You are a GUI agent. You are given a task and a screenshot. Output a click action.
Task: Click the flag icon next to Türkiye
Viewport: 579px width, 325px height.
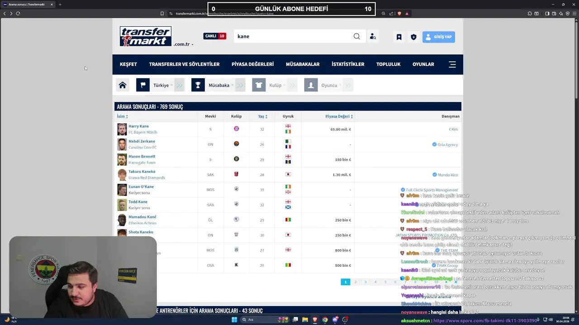143,85
